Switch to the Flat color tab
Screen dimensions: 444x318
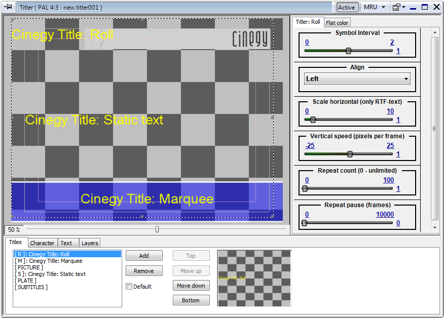coord(337,23)
